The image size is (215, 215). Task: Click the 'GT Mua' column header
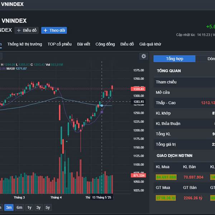click(163, 187)
